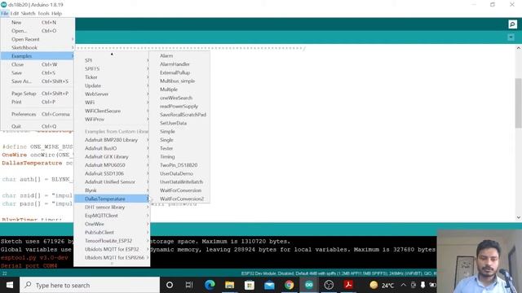Open the Help menu

56,13
